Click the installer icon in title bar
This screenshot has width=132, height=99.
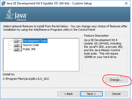tap(3, 3)
